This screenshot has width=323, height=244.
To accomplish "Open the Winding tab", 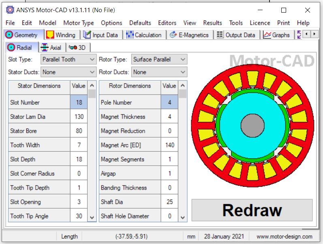I will point(62,35).
